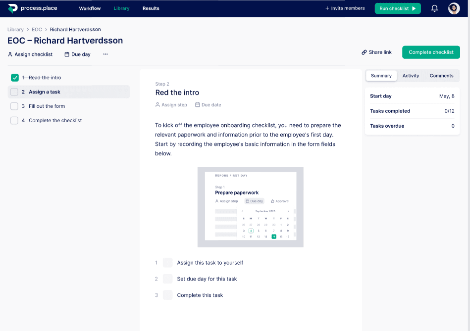
Task: Click 'Set due day for this task' text
Action: tap(207, 279)
